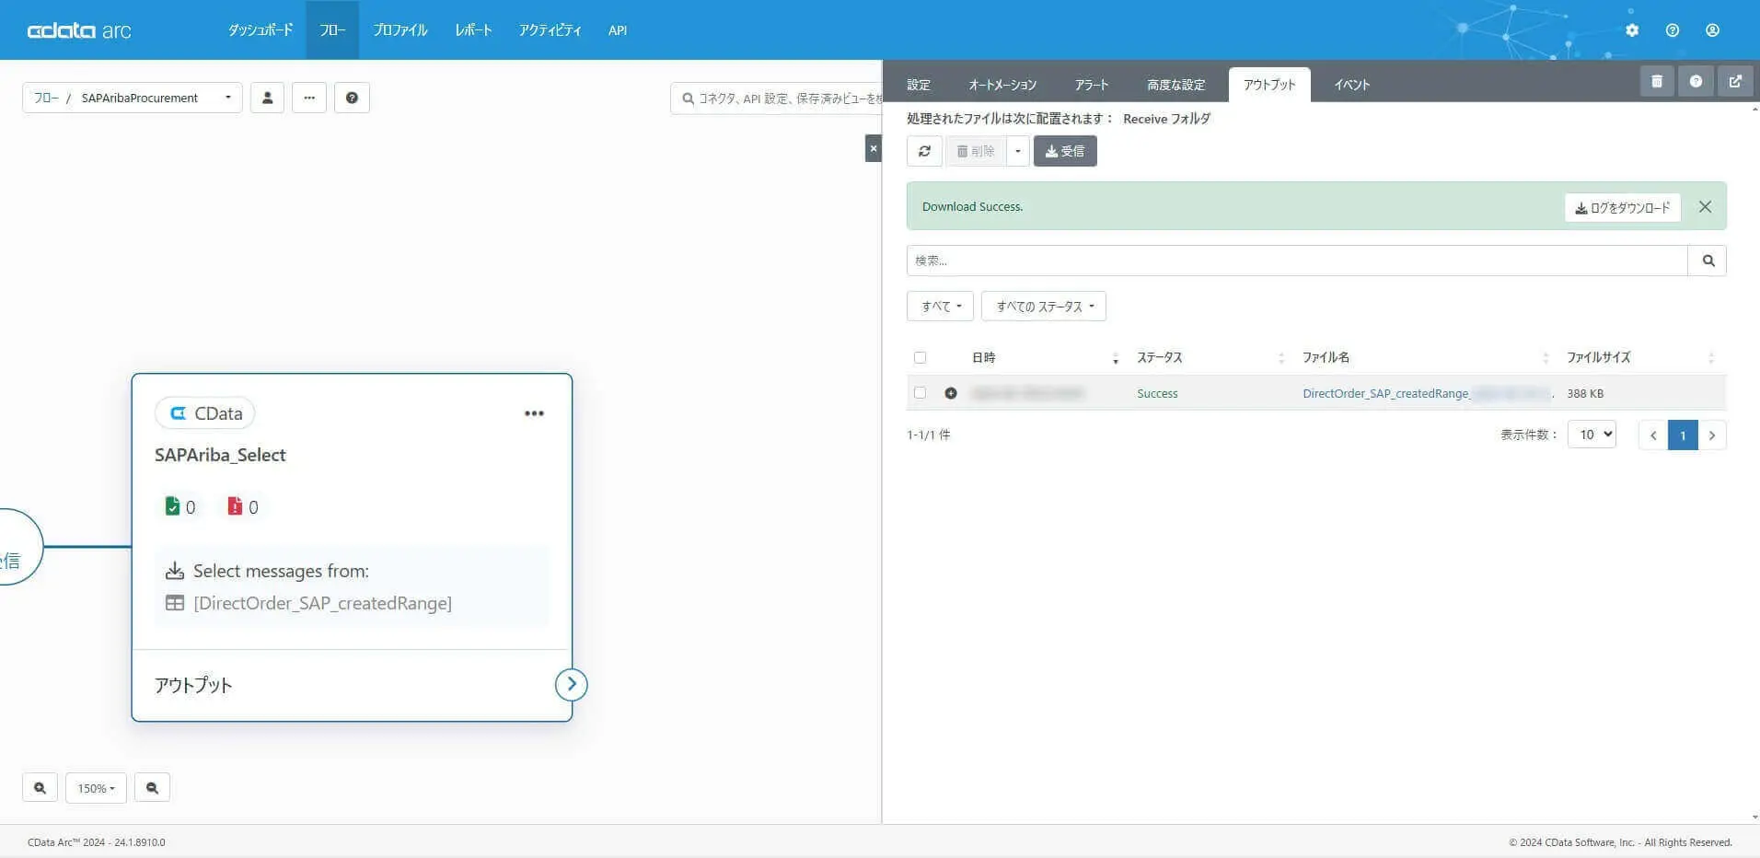Open connector panel in new window icon

[1735, 81]
